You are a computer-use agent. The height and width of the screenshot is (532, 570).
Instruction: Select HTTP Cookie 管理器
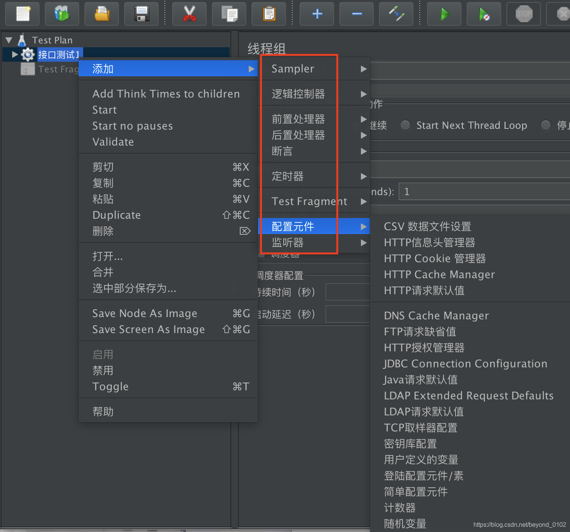(x=470, y=259)
